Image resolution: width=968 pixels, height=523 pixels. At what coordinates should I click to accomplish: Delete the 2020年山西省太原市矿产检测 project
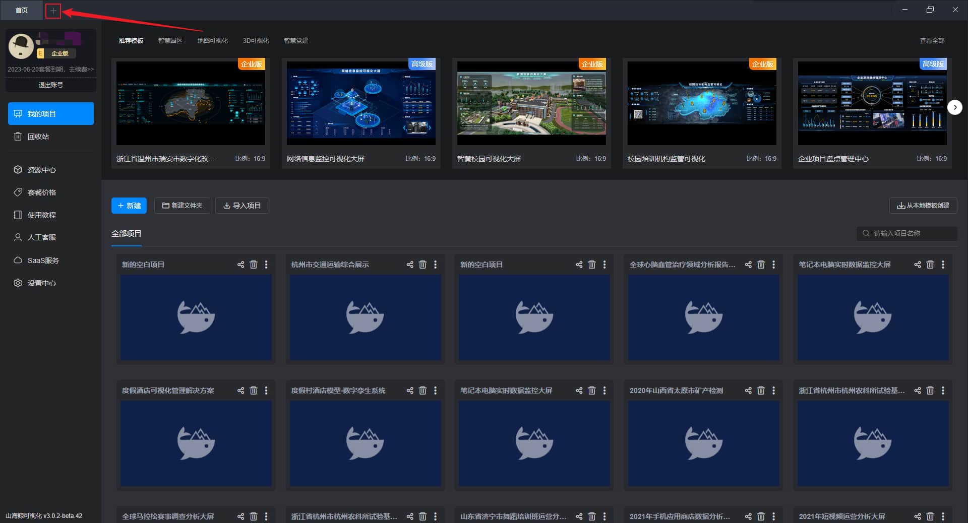[x=761, y=390]
